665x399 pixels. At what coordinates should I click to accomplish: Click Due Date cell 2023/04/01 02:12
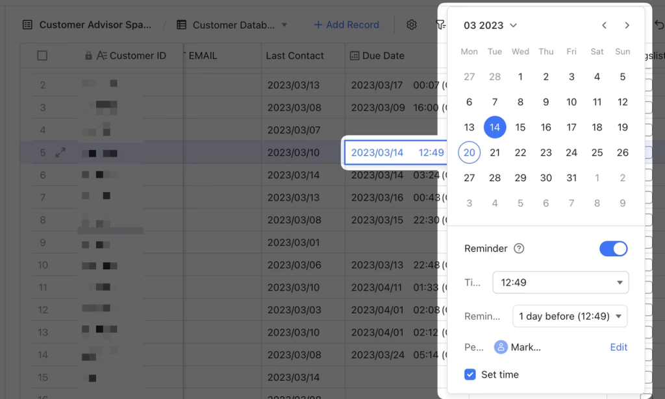(x=395, y=332)
